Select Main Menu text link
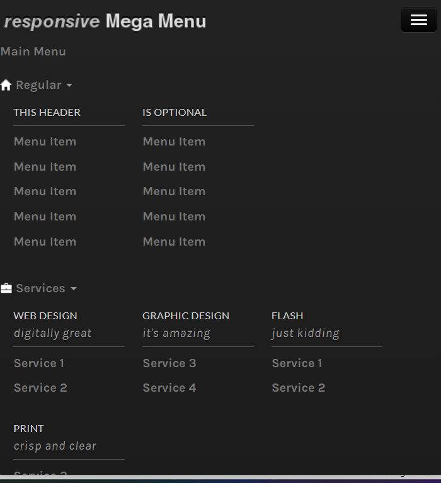Viewport: 441px width, 483px height. (x=33, y=52)
